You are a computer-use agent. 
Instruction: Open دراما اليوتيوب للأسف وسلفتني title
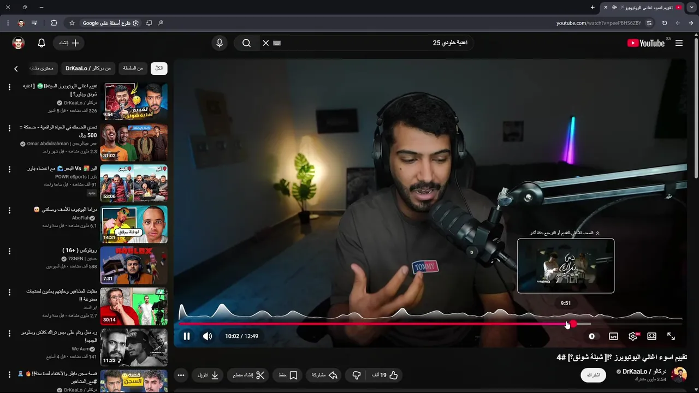[65, 210]
